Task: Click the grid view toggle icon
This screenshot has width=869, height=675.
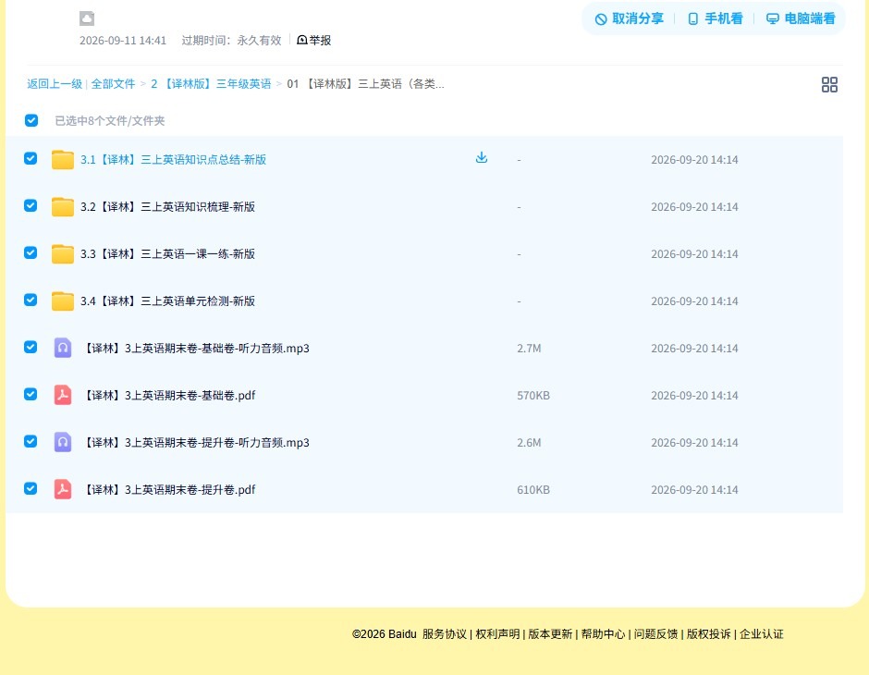Action: click(829, 84)
